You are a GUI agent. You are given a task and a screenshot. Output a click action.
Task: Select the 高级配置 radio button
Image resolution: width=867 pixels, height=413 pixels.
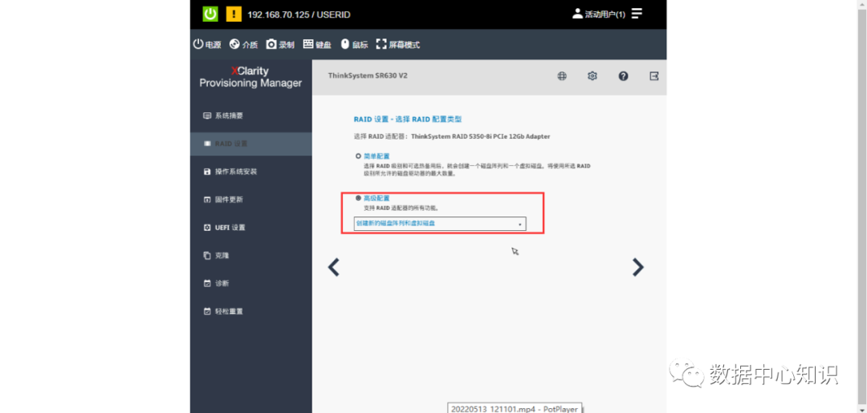click(358, 197)
